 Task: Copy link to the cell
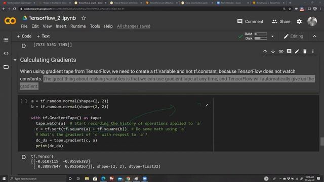pos(281,52)
